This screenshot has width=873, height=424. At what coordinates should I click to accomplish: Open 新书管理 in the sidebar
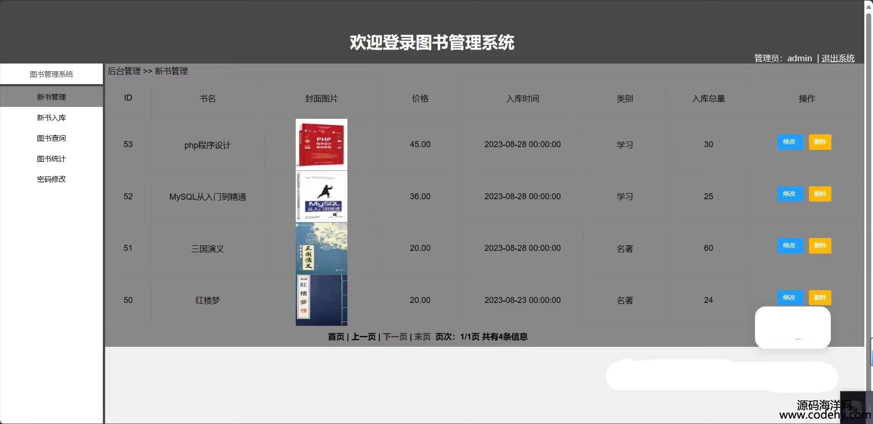pyautogui.click(x=51, y=97)
